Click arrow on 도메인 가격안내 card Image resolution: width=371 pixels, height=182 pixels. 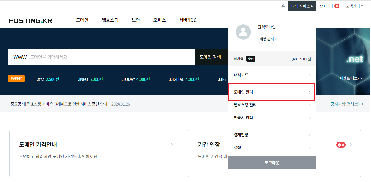pos(172,145)
